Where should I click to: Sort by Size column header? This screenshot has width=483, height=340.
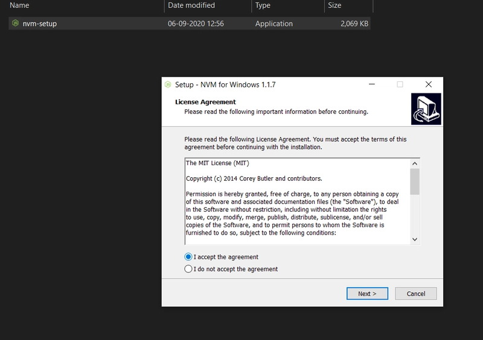[x=334, y=5]
